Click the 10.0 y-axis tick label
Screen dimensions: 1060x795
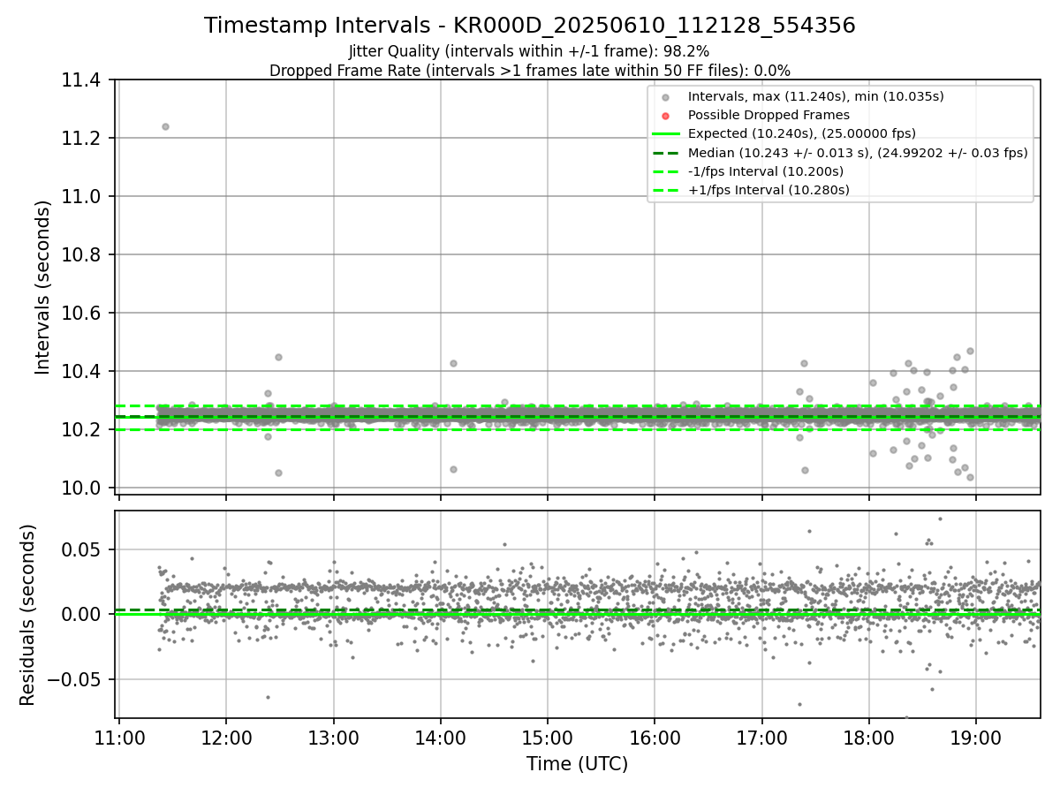pos(82,488)
